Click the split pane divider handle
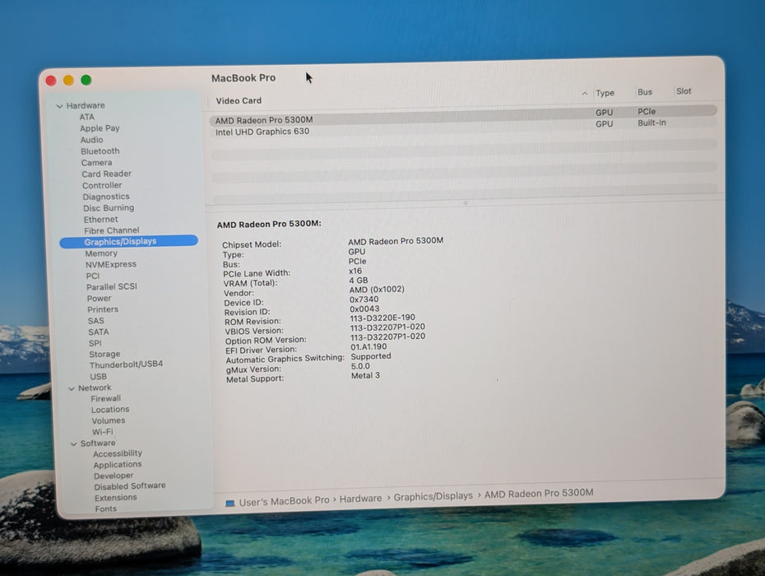 (465, 202)
